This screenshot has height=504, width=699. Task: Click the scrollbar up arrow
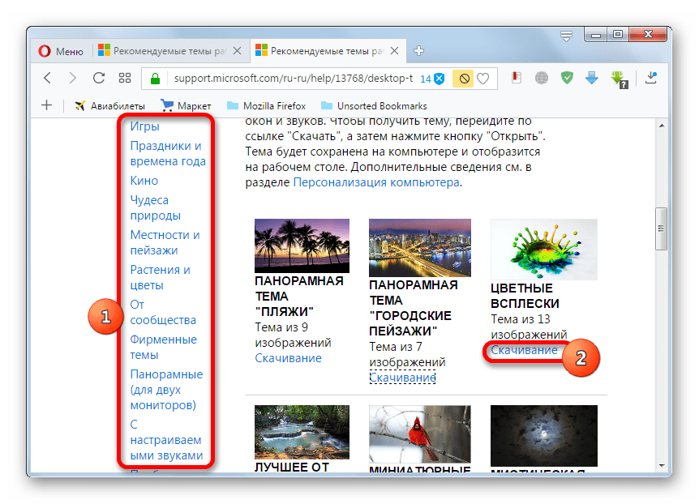662,126
